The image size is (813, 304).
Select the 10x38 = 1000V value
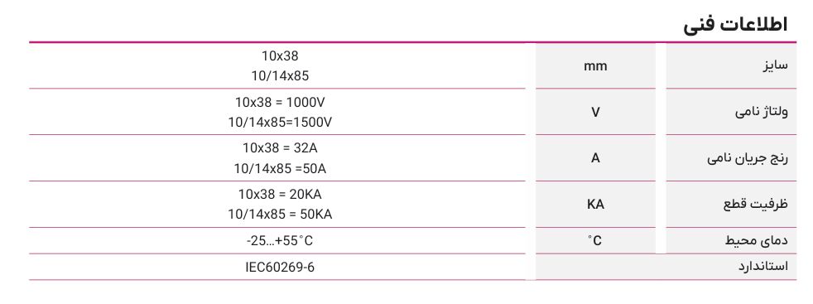(280, 102)
